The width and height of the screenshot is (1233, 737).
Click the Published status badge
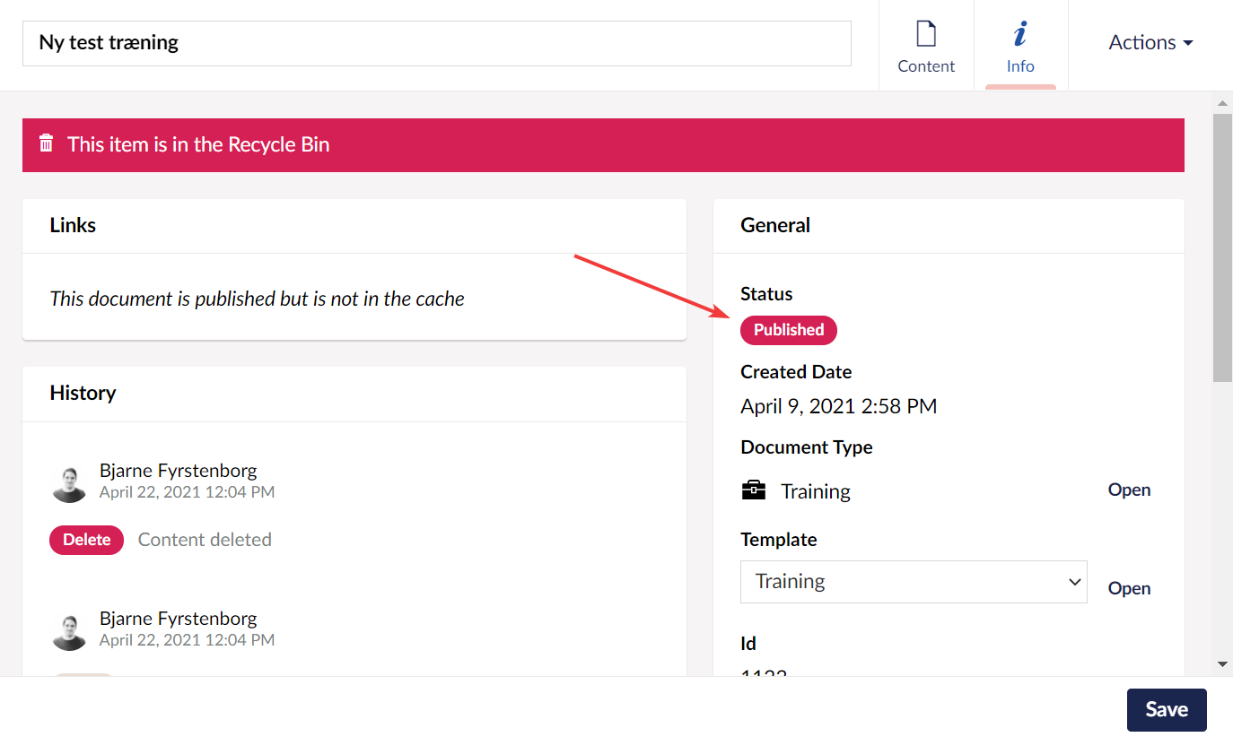pos(788,330)
